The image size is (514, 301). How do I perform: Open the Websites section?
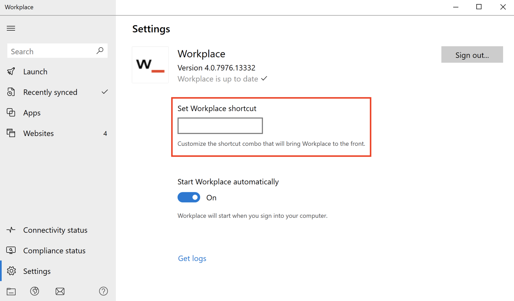pyautogui.click(x=38, y=133)
